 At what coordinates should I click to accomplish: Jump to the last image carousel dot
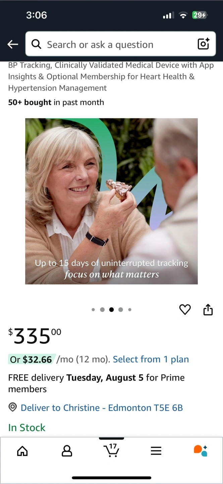(x=130, y=310)
